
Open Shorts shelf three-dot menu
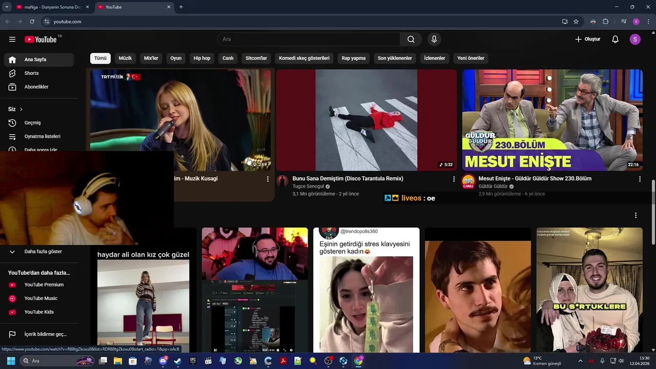(x=635, y=216)
